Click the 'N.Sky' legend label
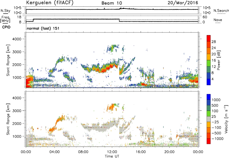 (x=5, y=11)
